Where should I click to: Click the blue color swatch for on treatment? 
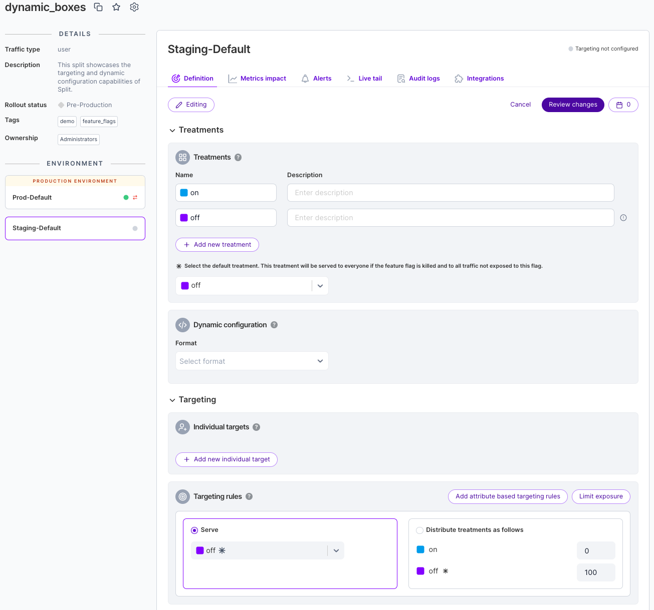pyautogui.click(x=184, y=193)
